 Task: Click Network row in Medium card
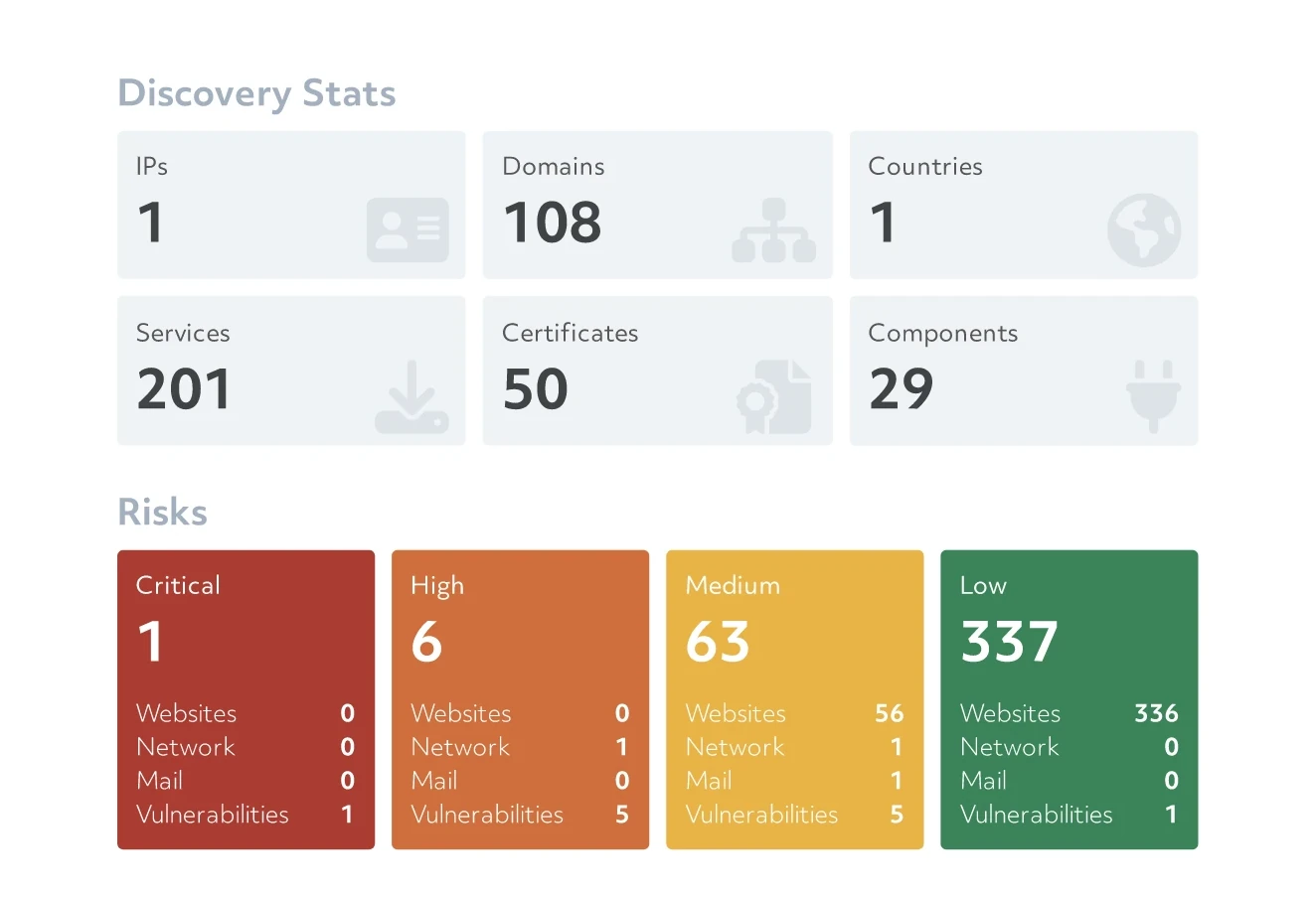point(795,747)
